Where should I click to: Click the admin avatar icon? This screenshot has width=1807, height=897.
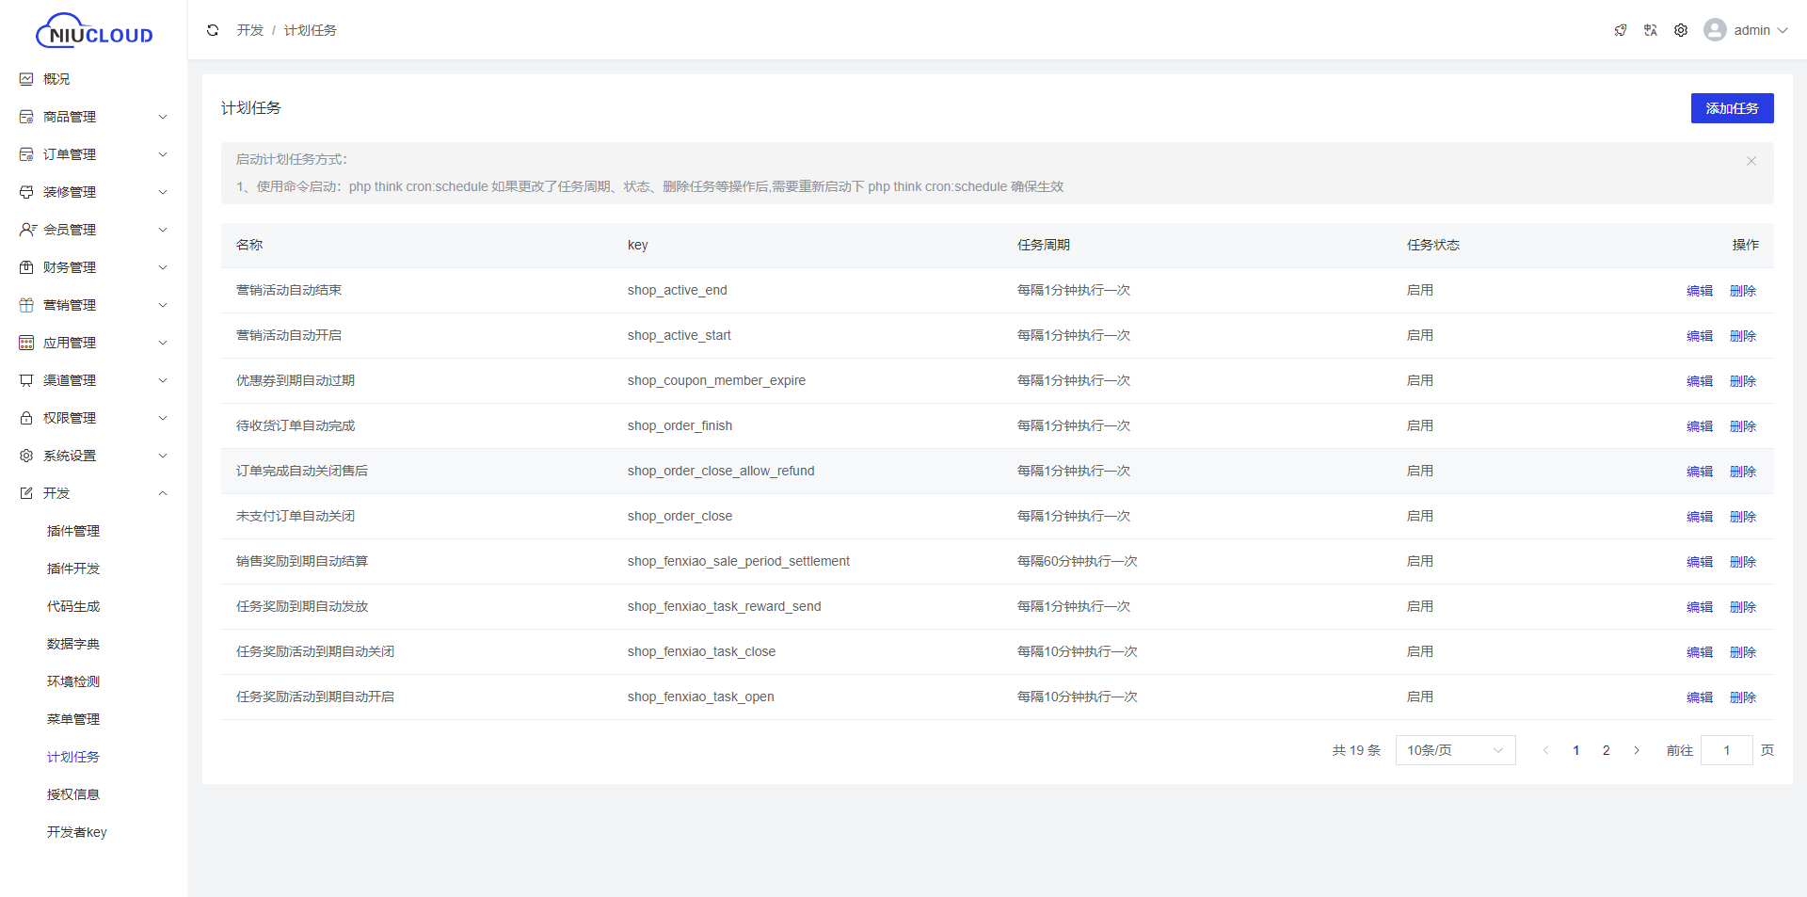coord(1715,30)
